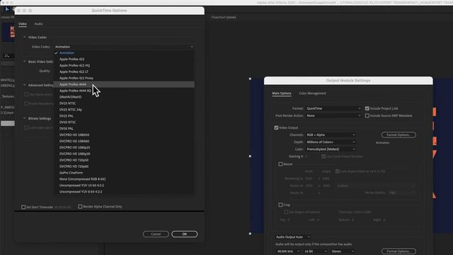Viewport: 453px width, 255px height.
Task: Toggle Limit data rate checkbox
Action: (26, 127)
